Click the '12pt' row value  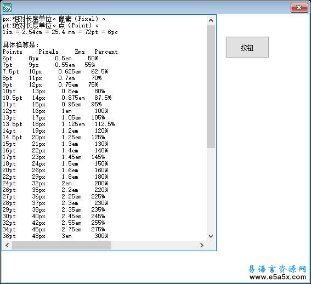pyautogui.click(x=9, y=111)
